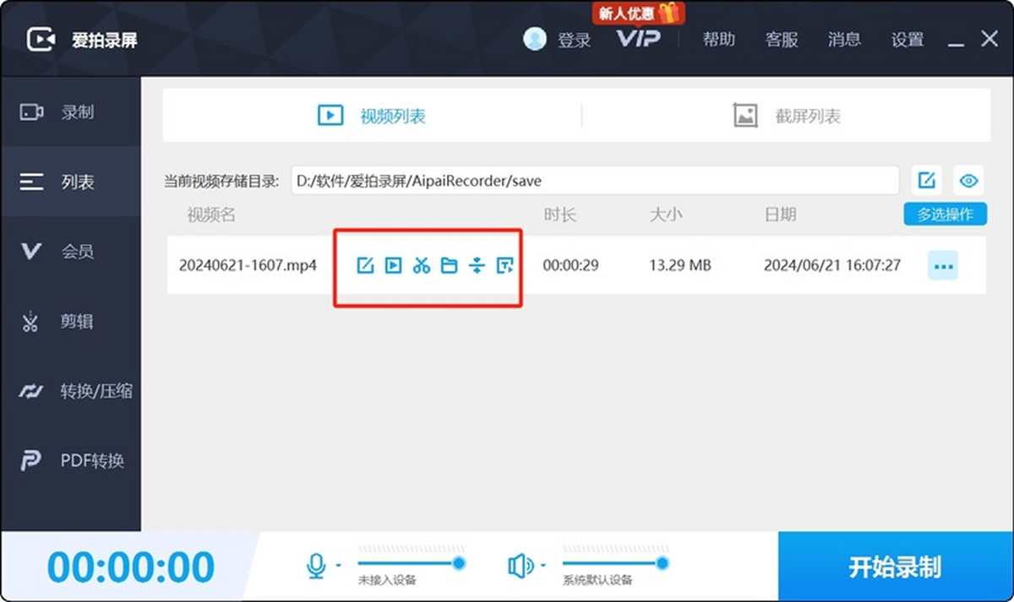This screenshot has width=1014, height=602.
Task: Expand the microphone device dropdown arrow
Action: point(338,566)
